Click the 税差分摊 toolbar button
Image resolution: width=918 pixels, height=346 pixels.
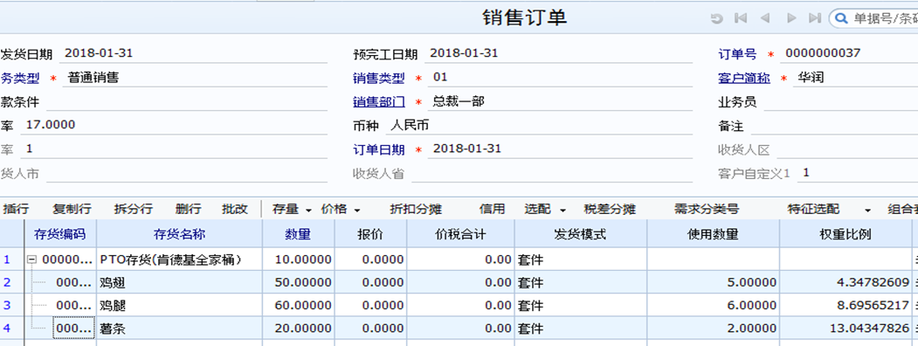pos(610,209)
